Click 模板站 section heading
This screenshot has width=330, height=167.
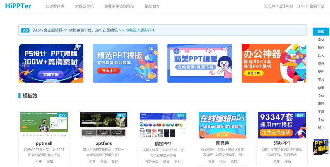click(x=30, y=96)
